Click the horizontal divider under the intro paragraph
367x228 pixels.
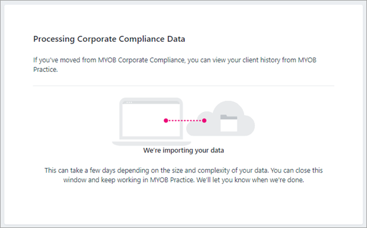click(183, 85)
